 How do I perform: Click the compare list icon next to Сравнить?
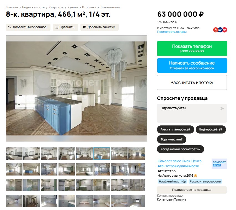pos(57,27)
